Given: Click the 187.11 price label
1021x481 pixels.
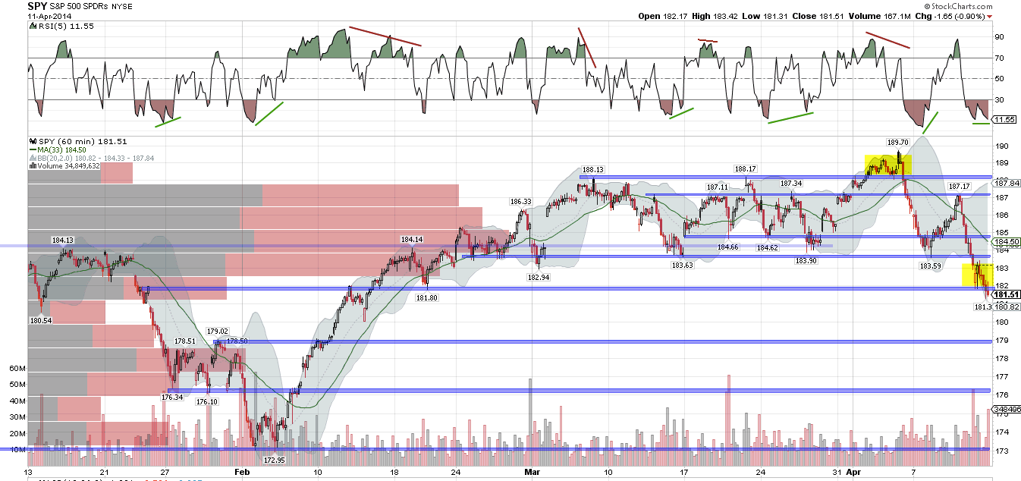Looking at the screenshot, I should point(717,187).
